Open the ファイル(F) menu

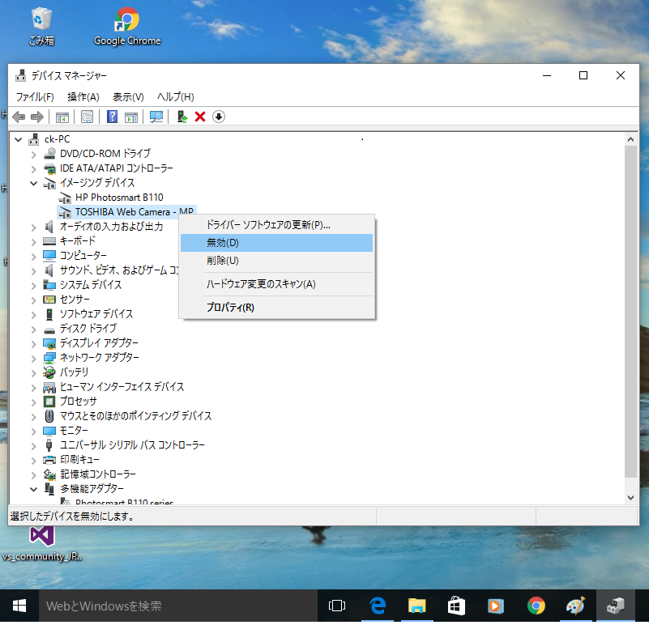click(x=35, y=97)
